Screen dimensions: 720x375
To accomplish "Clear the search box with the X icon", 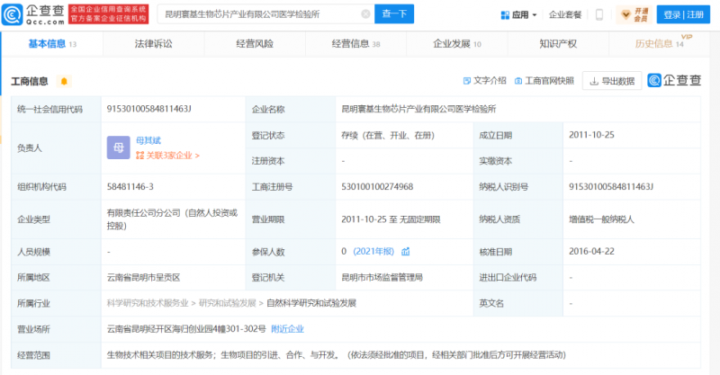I will point(365,14).
